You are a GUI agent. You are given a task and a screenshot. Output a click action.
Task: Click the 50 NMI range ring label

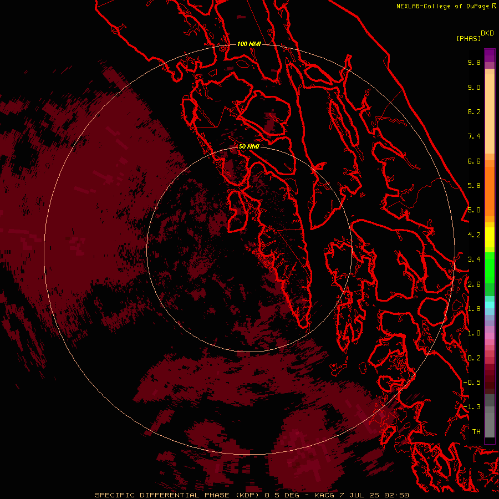coord(249,146)
